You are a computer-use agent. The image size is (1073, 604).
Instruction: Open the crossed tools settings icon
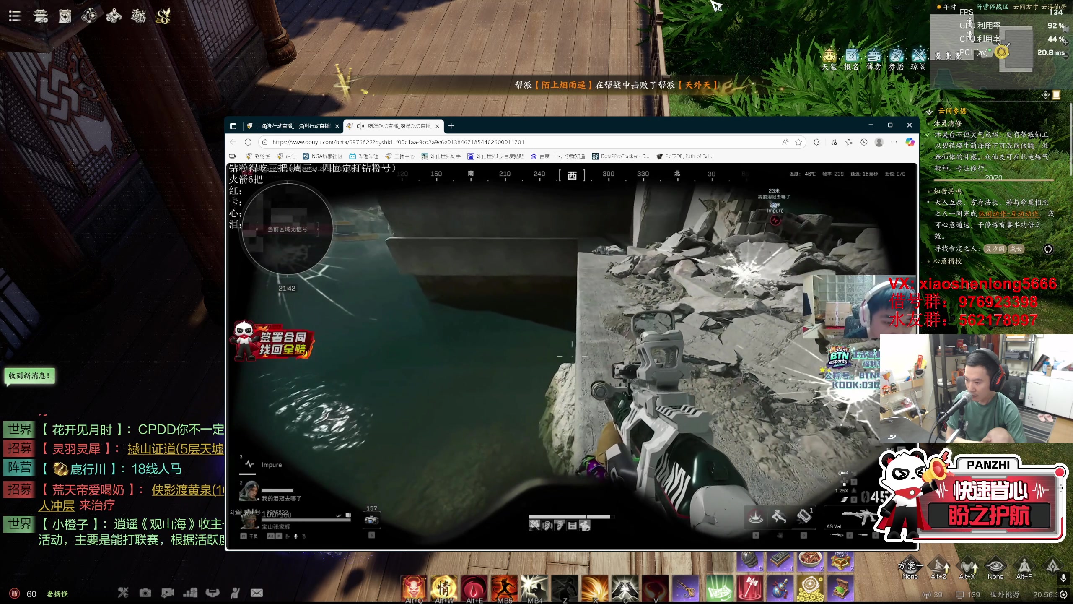[123, 593]
